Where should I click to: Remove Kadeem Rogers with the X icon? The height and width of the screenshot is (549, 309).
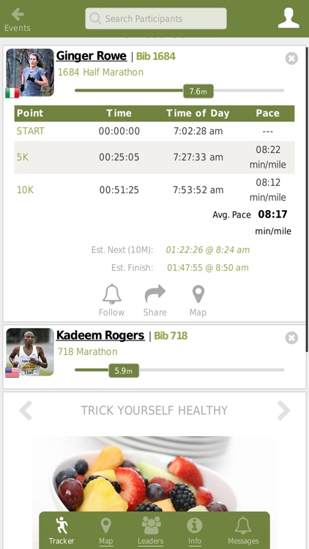click(291, 338)
